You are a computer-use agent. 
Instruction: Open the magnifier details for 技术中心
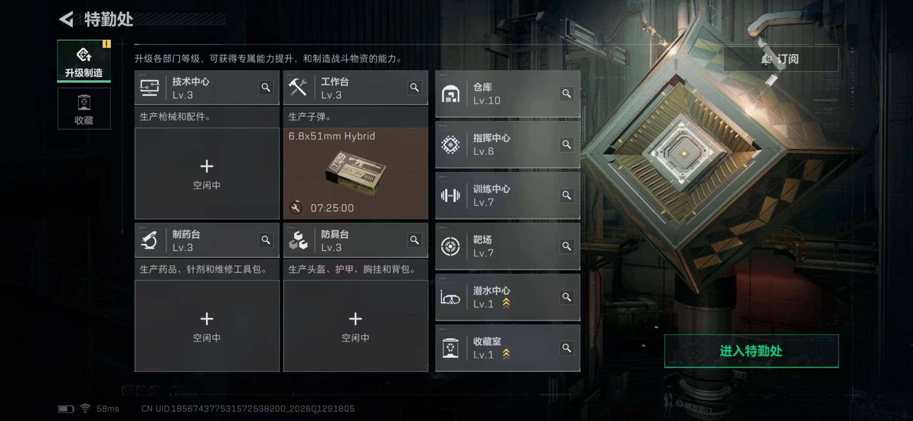tap(266, 87)
